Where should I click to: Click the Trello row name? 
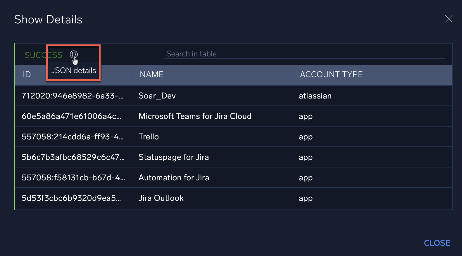[x=149, y=137]
